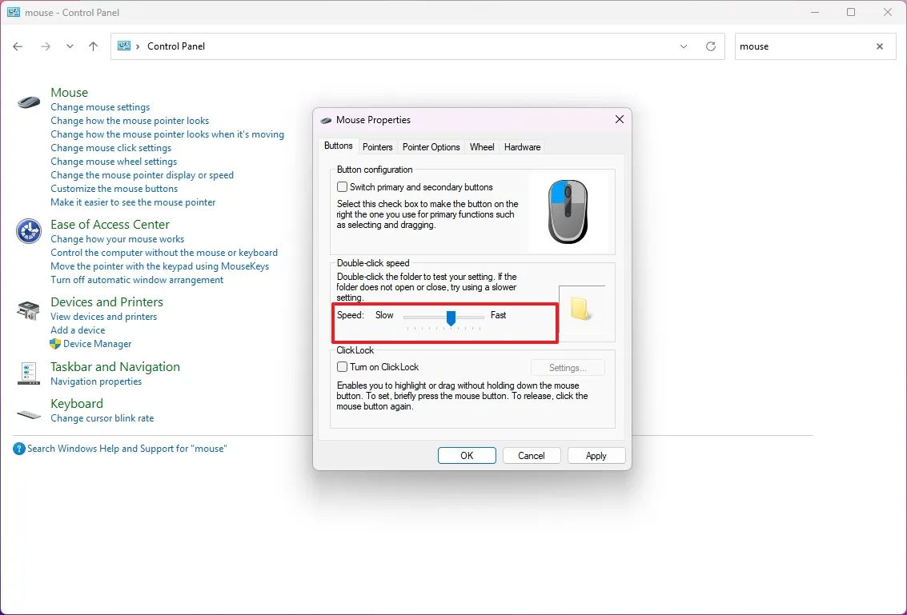Apply the current mouse settings
The height and width of the screenshot is (615, 907).
596,455
